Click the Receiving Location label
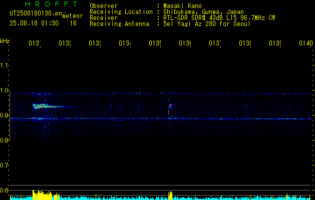315x200 pixels. tap(121, 12)
